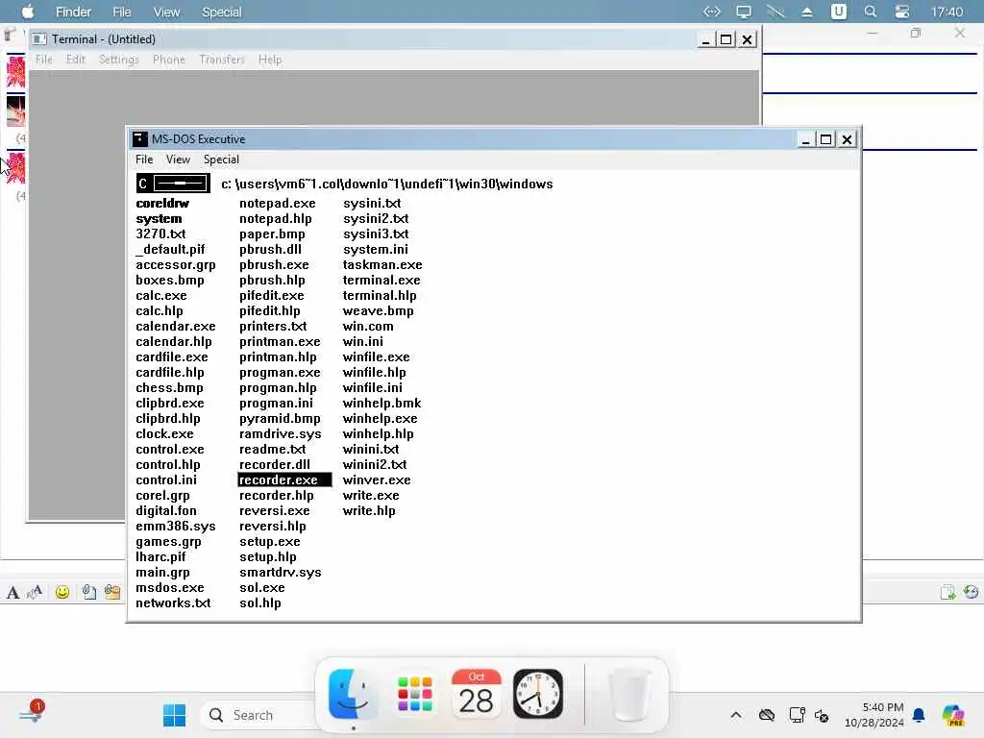Click the smiley emoji icon in bottom toolbar
The width and height of the screenshot is (984, 738).
tap(62, 592)
